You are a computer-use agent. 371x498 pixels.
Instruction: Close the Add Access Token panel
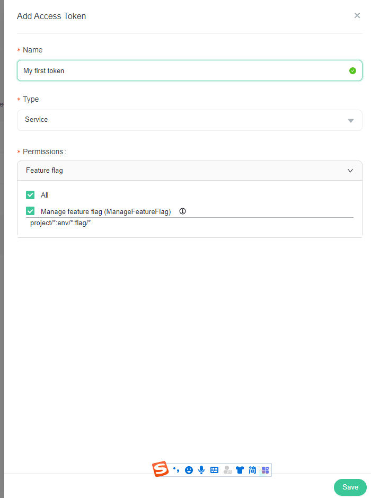click(357, 15)
